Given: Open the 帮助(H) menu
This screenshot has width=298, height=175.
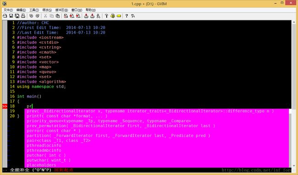Looking at the screenshot, I should pos(91,10).
